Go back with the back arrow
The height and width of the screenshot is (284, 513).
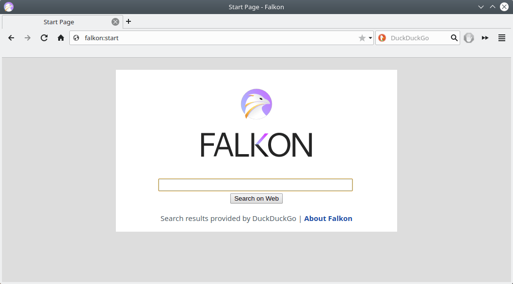coord(11,38)
